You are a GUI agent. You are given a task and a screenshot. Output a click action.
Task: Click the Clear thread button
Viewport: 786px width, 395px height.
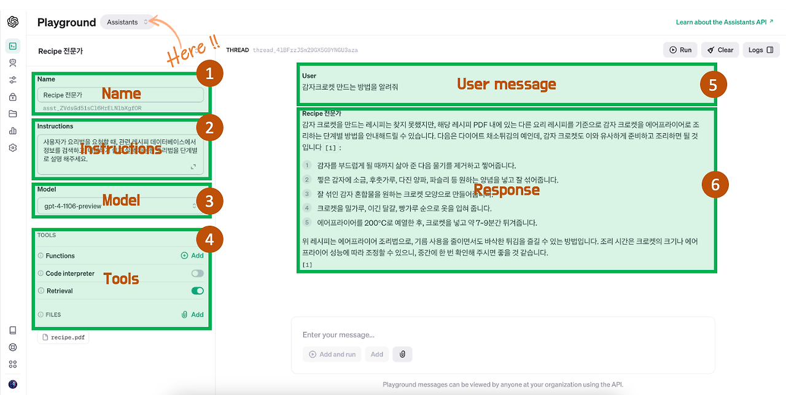[x=720, y=50]
